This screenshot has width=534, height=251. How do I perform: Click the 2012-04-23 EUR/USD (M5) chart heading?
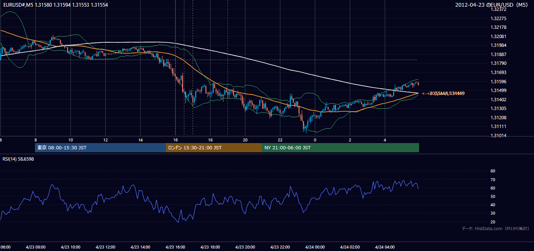point(492,5)
